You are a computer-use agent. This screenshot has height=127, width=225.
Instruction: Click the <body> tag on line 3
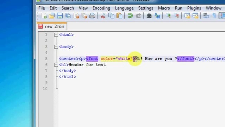point(66,47)
